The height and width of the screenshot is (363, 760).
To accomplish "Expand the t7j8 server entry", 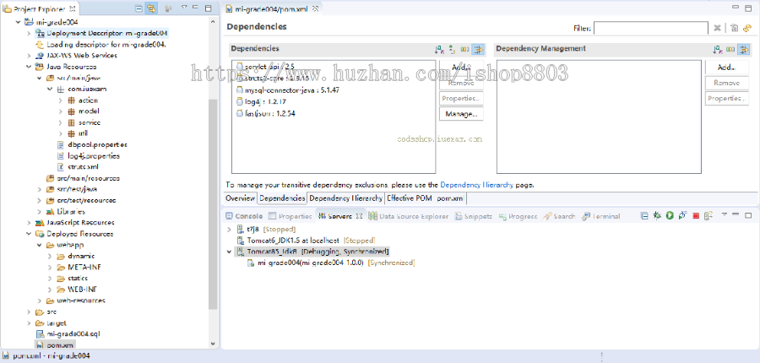I will coord(229,230).
